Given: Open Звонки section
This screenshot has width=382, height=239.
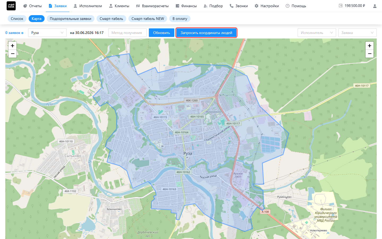Looking at the screenshot, I should 239,6.
